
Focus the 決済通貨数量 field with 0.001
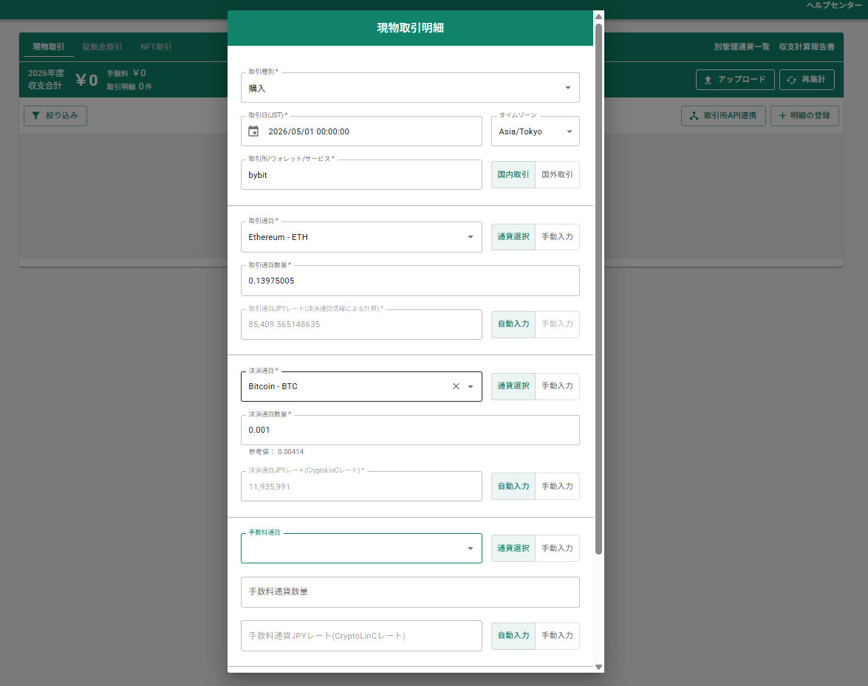coord(410,431)
